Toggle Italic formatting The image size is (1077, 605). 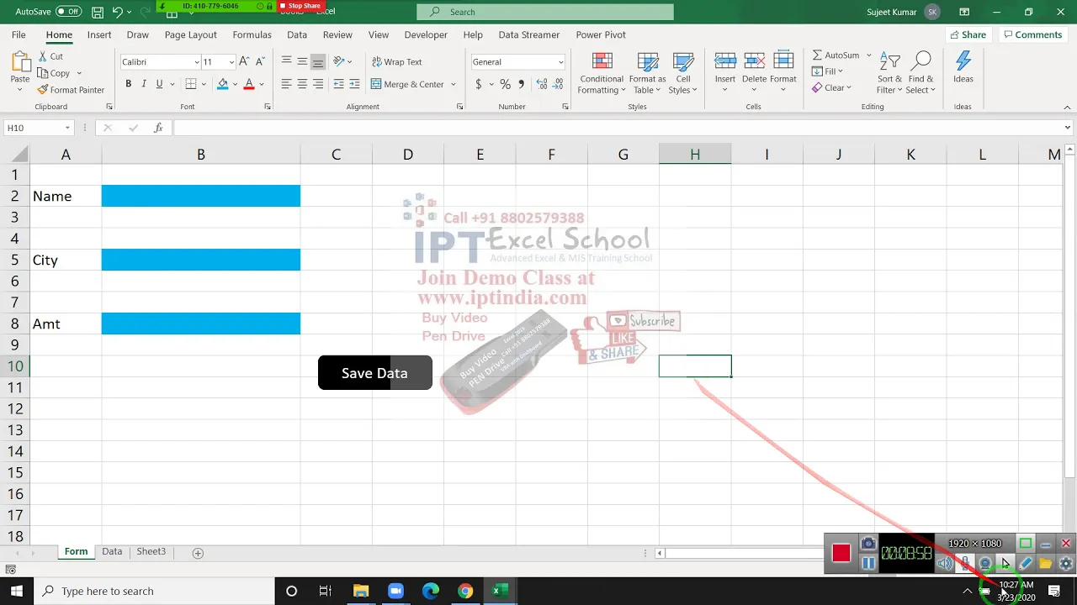[x=144, y=84]
